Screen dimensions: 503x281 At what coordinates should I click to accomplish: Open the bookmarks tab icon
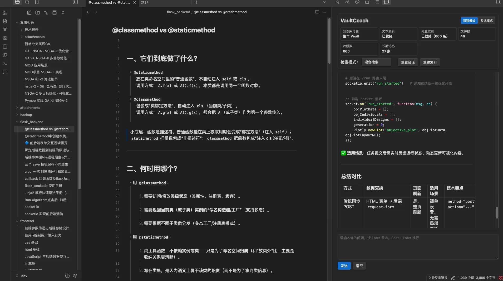tap(37, 2)
